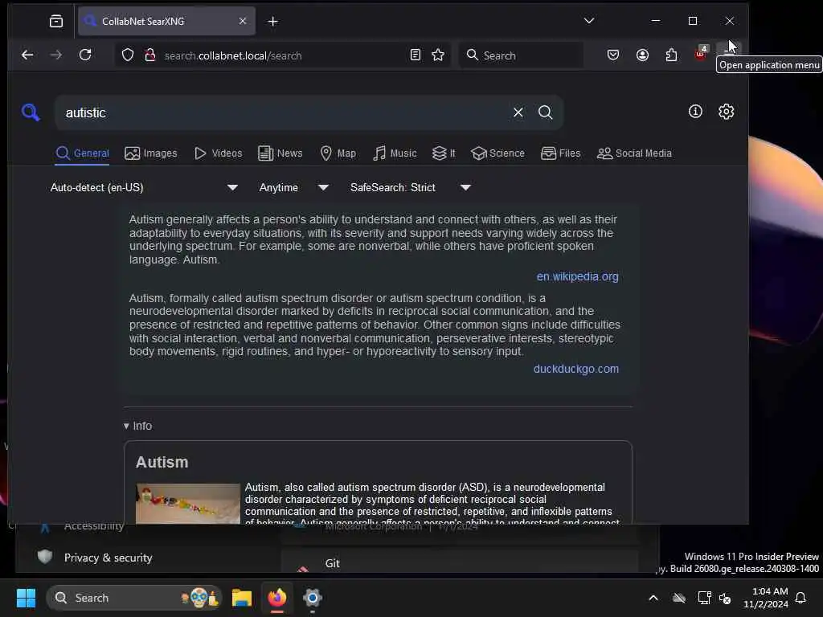Click the SearXNG magnifier logo
This screenshot has width=823, height=617.
[x=31, y=112]
